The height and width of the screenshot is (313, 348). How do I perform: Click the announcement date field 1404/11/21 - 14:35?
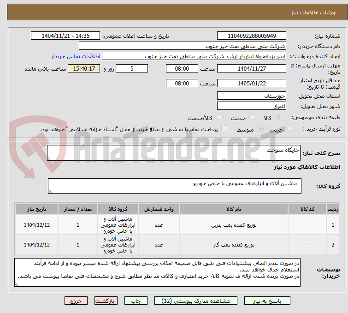pyautogui.click(x=65, y=36)
